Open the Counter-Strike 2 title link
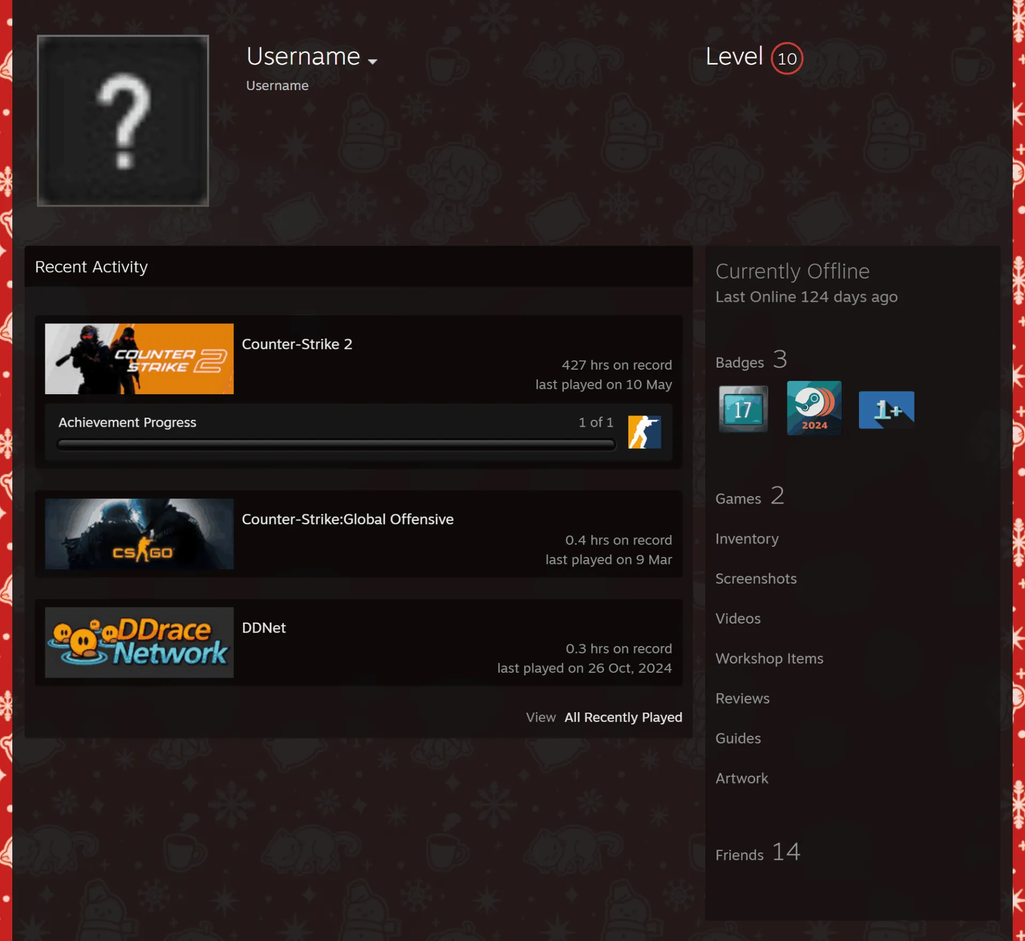 (297, 344)
